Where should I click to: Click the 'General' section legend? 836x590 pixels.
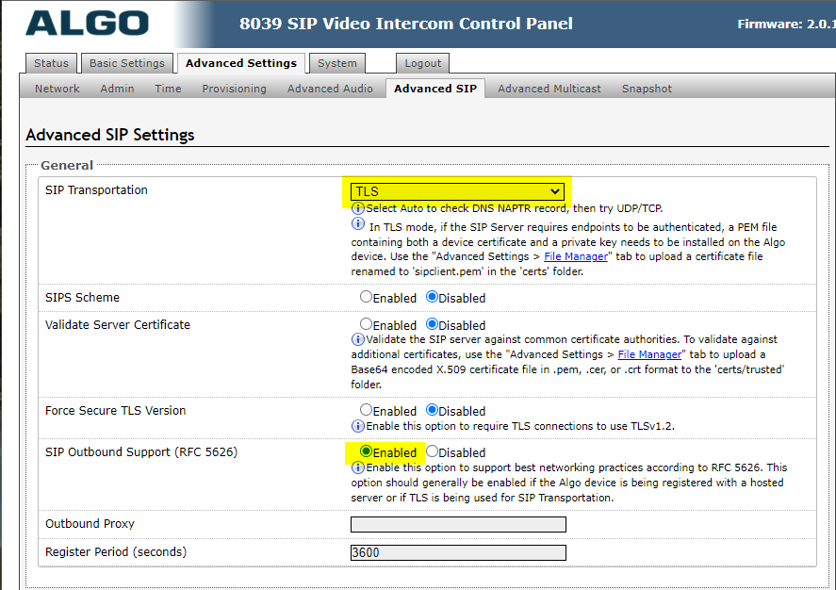click(67, 165)
